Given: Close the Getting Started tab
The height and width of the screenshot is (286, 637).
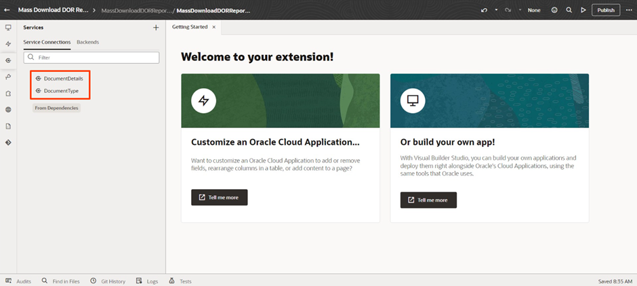Looking at the screenshot, I should [213, 27].
